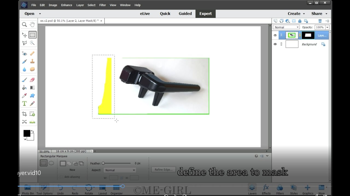Hide the Background layer eye icon
The image size is (350, 196).
(x=275, y=44)
